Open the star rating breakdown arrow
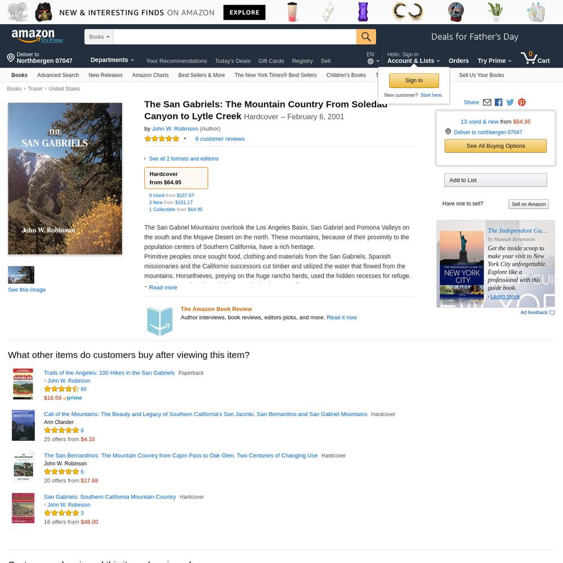This screenshot has height=563, width=563. click(185, 138)
